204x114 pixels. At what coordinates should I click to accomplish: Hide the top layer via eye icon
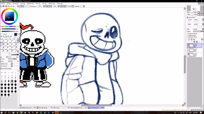[188, 45]
